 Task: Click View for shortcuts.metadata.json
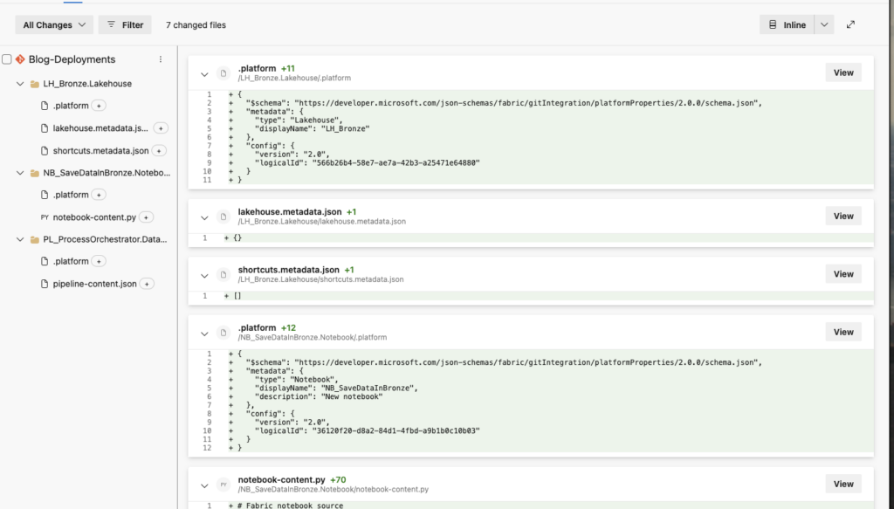coord(842,274)
